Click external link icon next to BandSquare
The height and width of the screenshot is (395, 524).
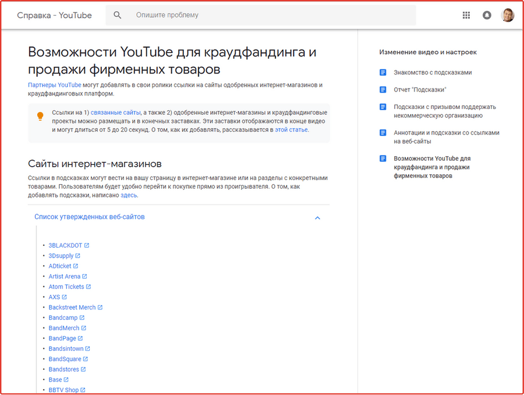tap(85, 359)
